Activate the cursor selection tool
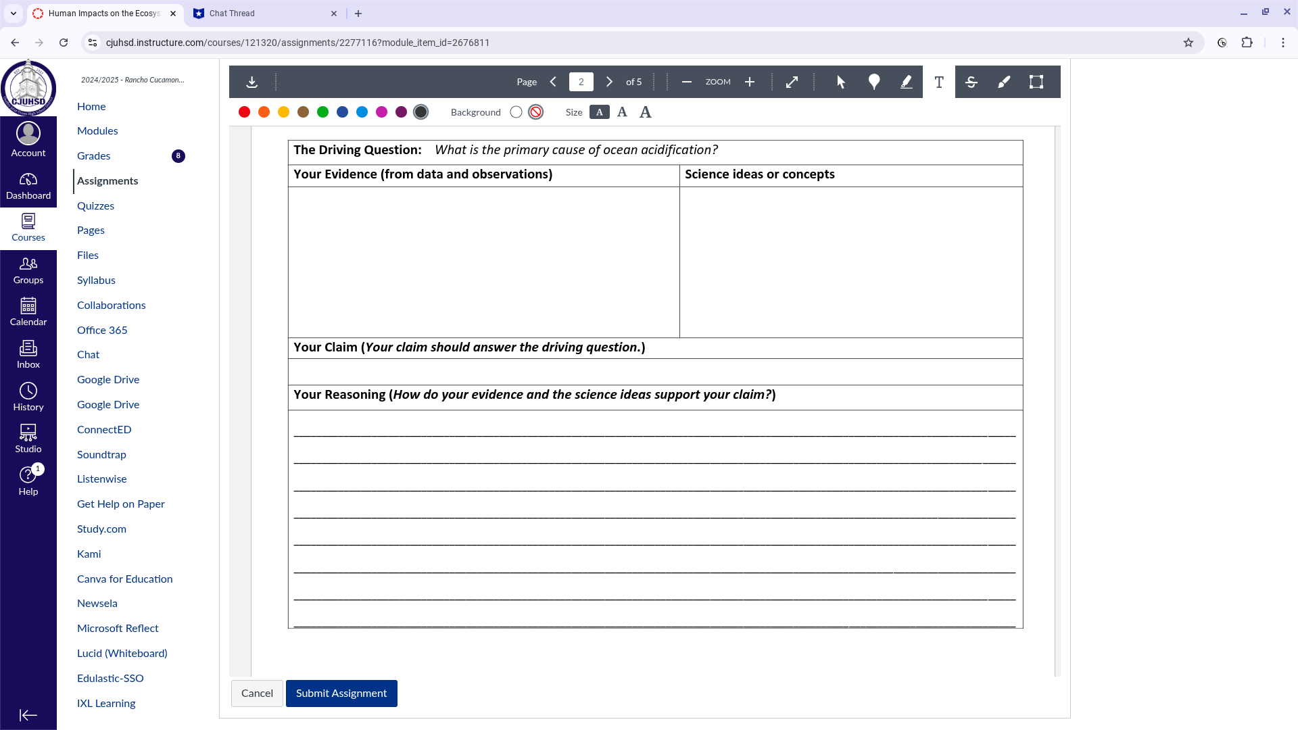The height and width of the screenshot is (730, 1298). tap(840, 82)
